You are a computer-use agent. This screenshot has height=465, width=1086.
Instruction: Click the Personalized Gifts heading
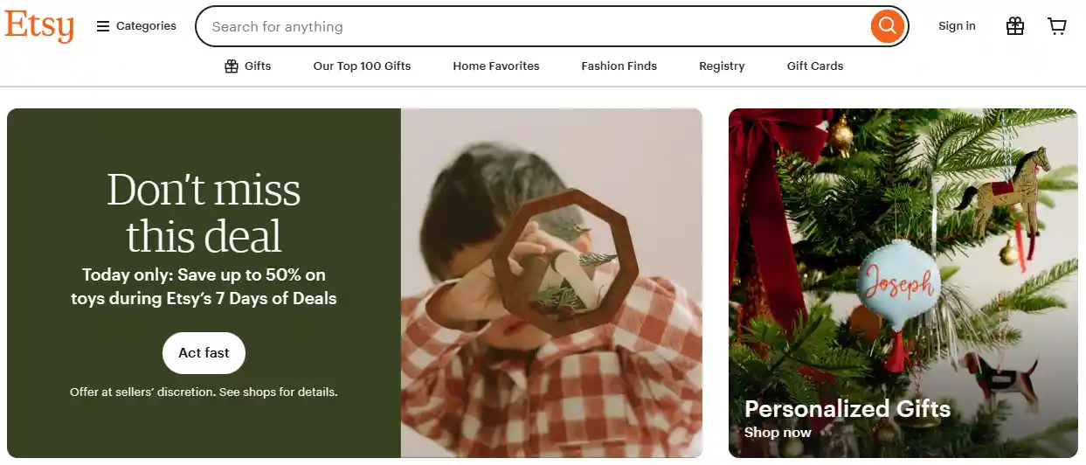[847, 409]
